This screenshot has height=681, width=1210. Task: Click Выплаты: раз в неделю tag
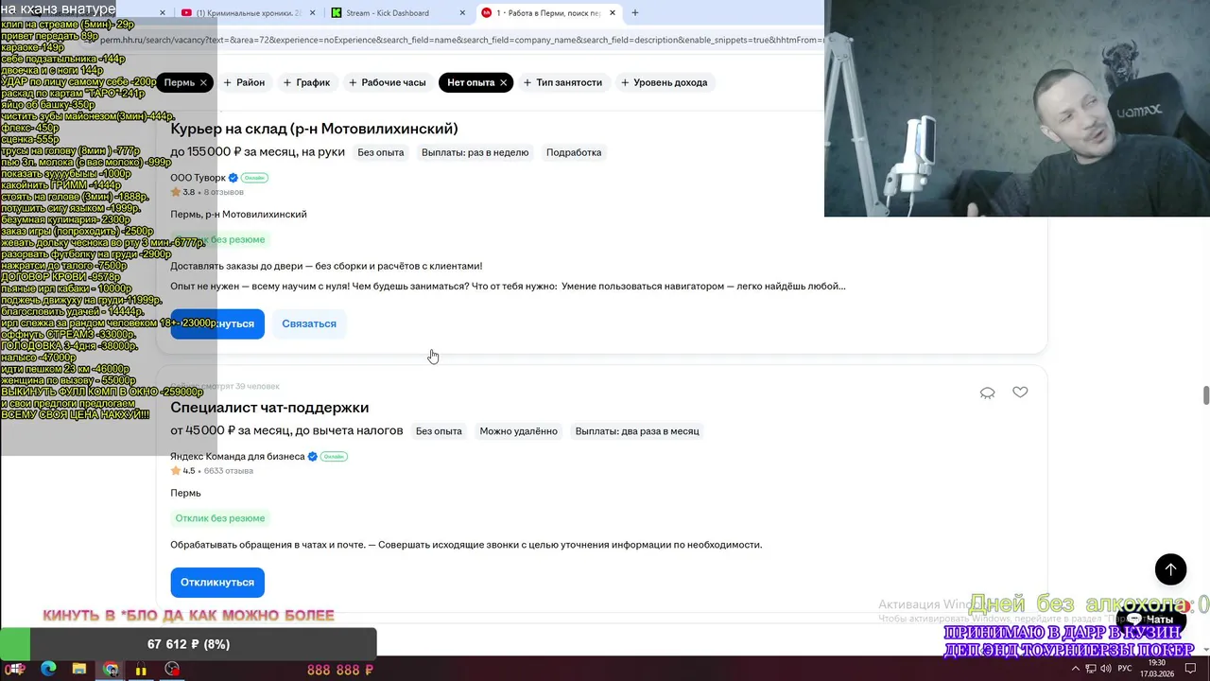coord(475,152)
